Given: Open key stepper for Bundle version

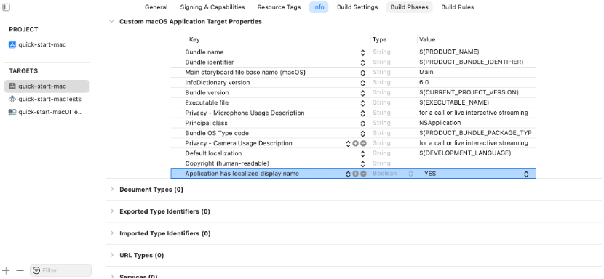Looking at the screenshot, I should click(362, 93).
